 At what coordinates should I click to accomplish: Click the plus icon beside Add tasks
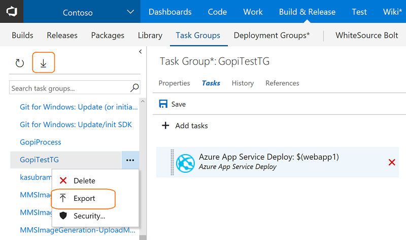[165, 126]
